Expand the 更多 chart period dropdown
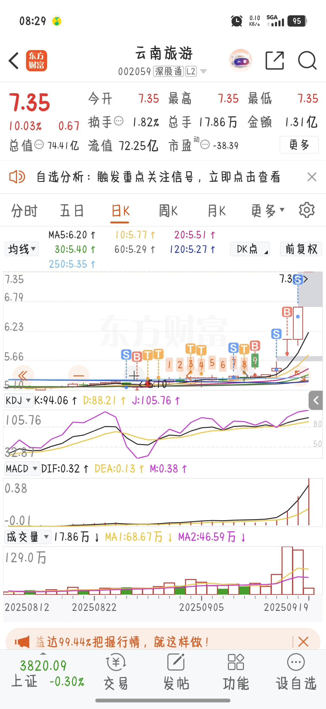This screenshot has height=709, width=326. (268, 211)
